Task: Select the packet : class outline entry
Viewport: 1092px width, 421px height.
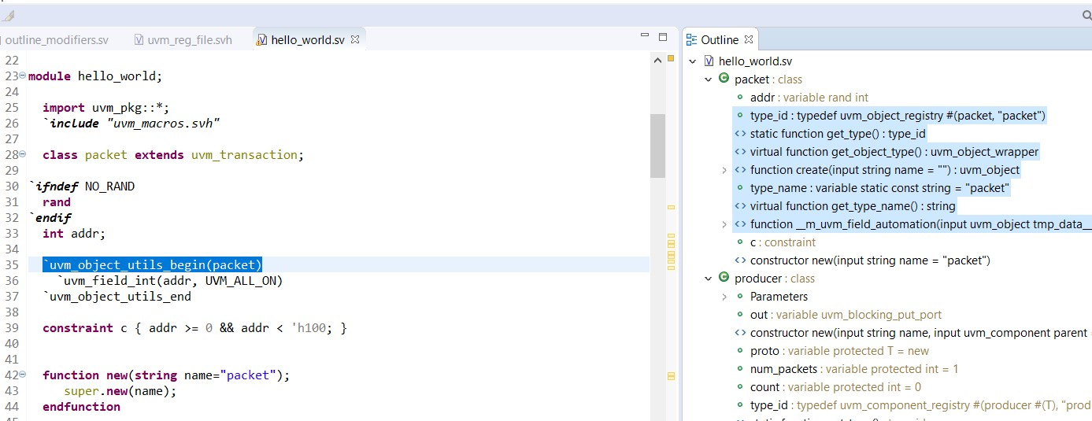Action: (768, 79)
